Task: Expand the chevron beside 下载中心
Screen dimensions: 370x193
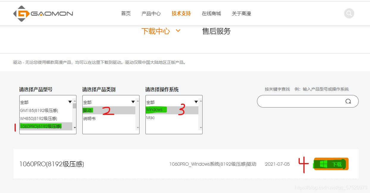Action: pos(178,30)
